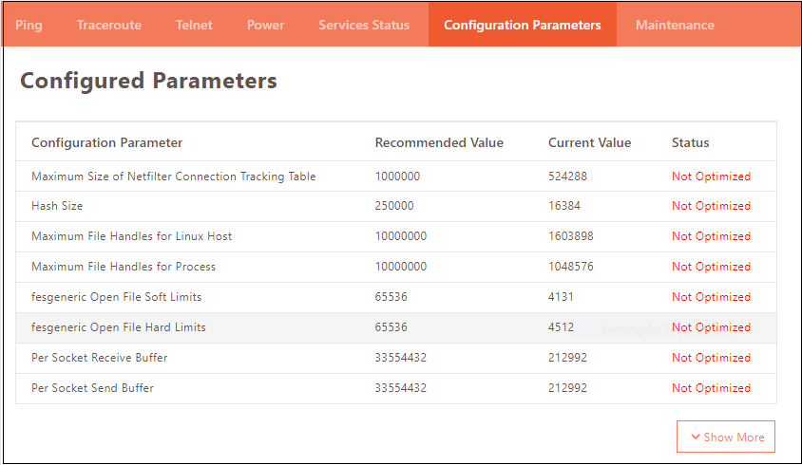This screenshot has width=802, height=465.
Task: Click the Configuration Parameter column header
Action: [106, 142]
